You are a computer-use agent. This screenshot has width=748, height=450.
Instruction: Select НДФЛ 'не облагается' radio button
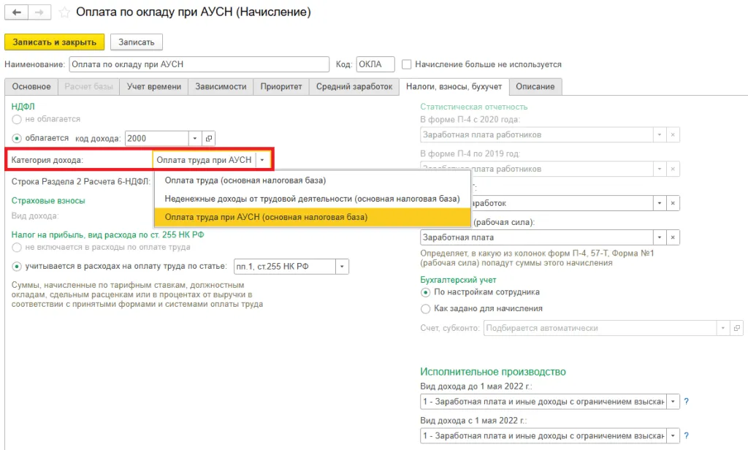17,119
